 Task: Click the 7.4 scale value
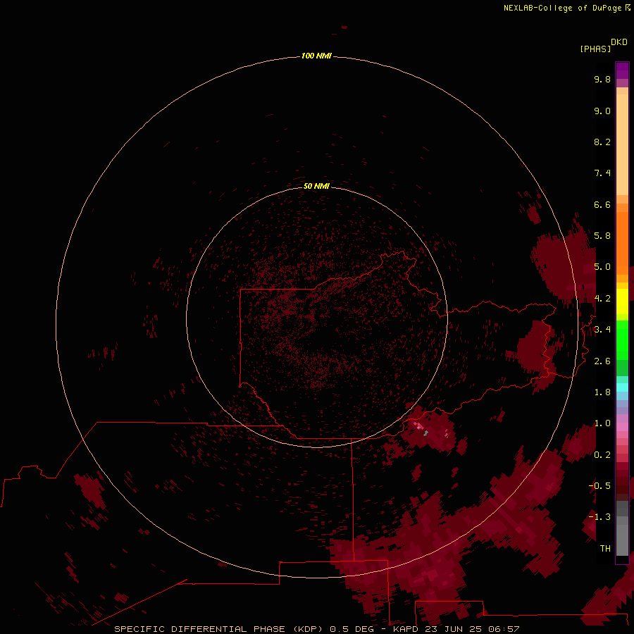tap(602, 173)
